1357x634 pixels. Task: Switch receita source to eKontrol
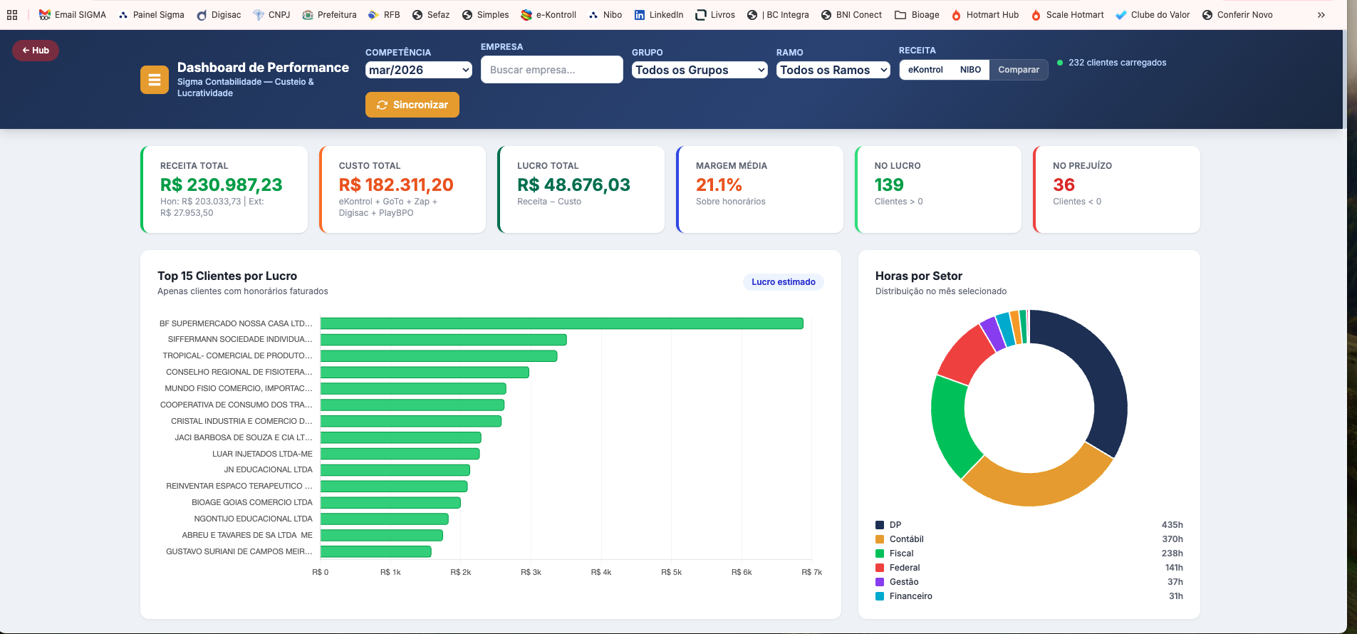tap(925, 70)
